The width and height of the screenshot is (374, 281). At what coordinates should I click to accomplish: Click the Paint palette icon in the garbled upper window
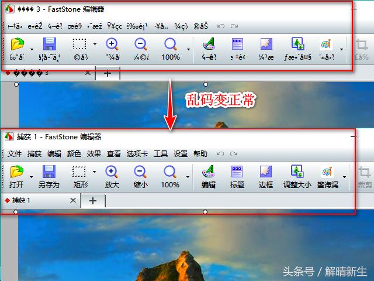[x=326, y=44]
